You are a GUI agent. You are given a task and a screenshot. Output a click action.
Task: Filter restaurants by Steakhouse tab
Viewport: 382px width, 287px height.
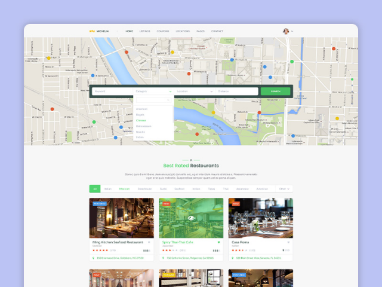144,189
